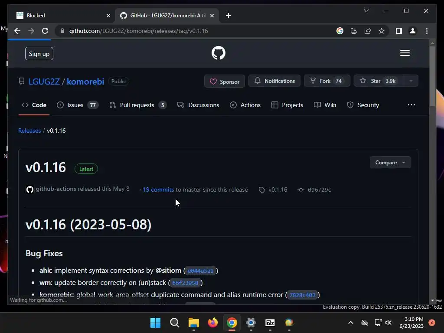Image resolution: width=444 pixels, height=333 pixels.
Task: Open the volume control icon
Action: pos(388,323)
